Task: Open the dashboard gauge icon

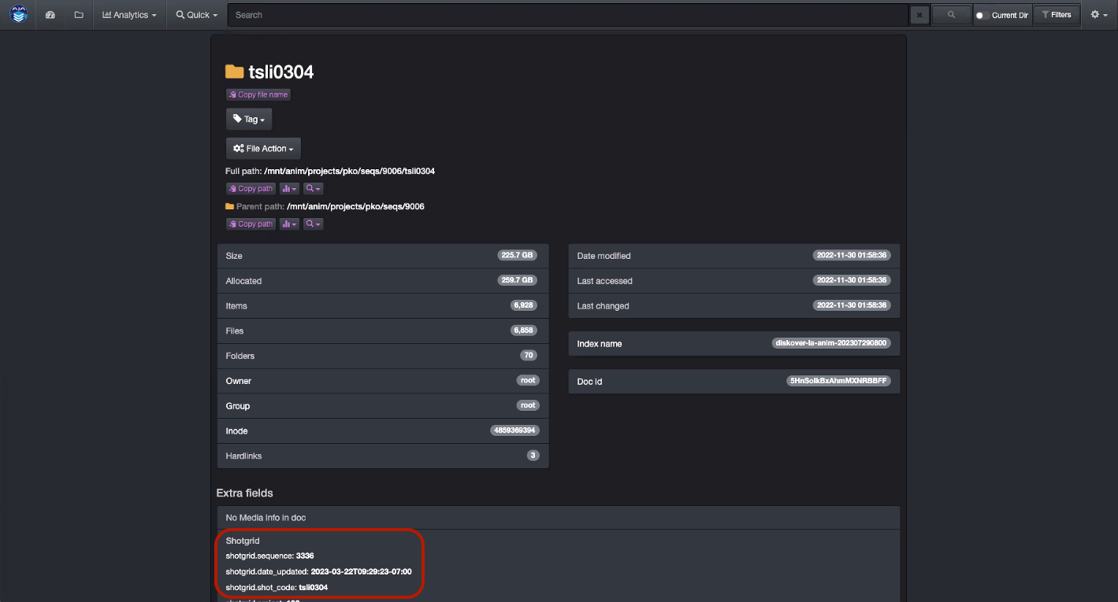Action: (50, 13)
